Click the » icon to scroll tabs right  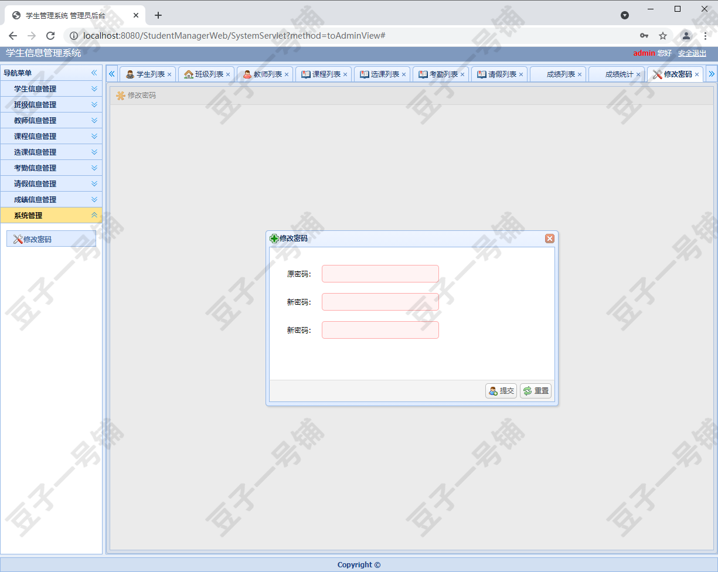click(x=712, y=73)
